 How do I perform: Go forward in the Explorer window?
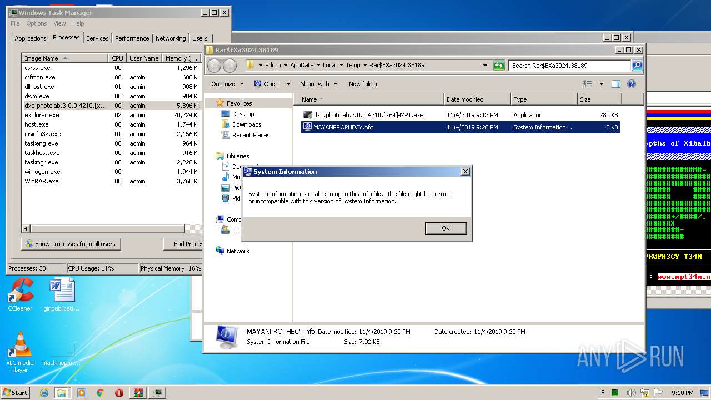click(229, 66)
